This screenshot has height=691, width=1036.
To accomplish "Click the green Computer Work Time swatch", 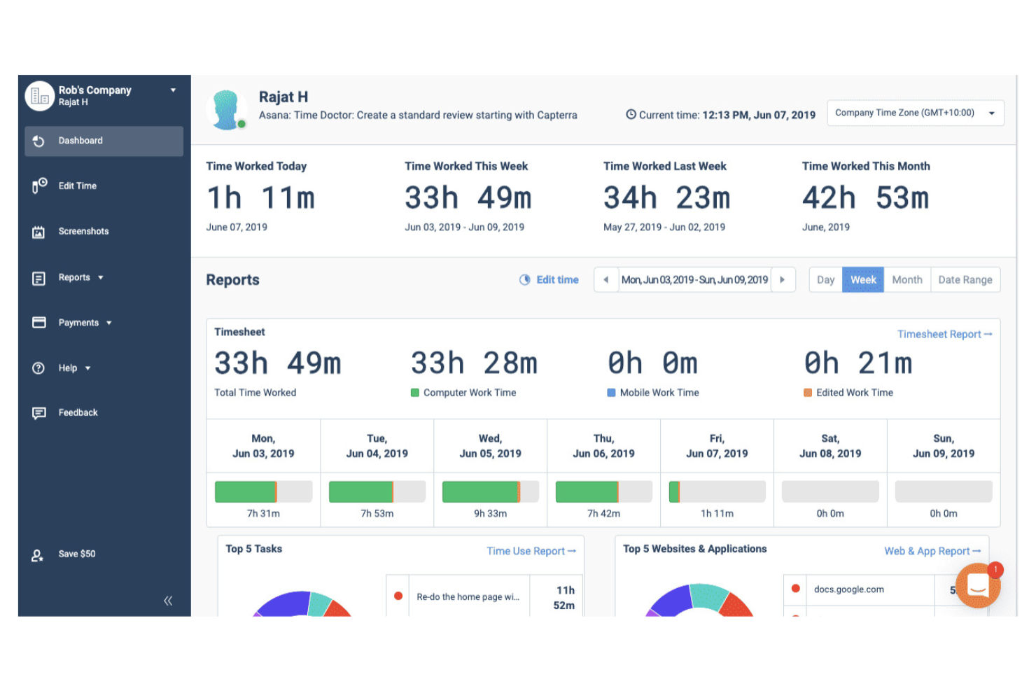I will point(415,393).
